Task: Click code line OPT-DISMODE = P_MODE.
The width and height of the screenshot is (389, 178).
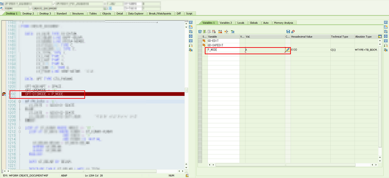Action: click(x=45, y=94)
